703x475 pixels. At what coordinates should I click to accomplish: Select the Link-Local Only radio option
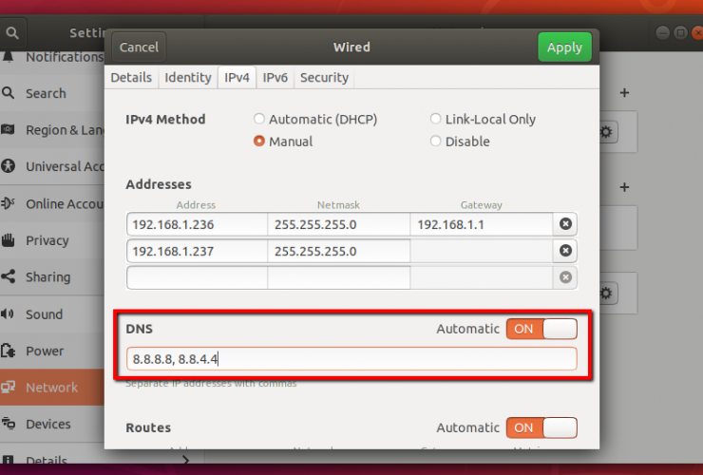pos(436,120)
